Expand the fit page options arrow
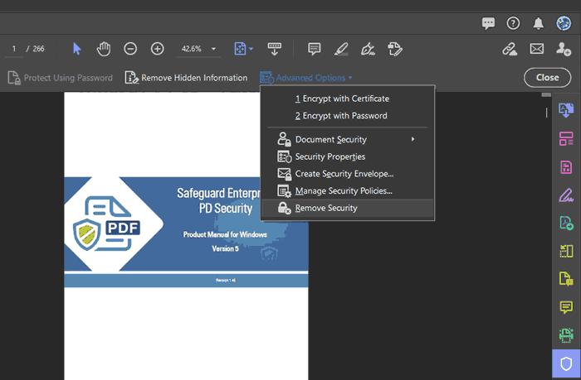The height and width of the screenshot is (380, 581). tap(251, 49)
